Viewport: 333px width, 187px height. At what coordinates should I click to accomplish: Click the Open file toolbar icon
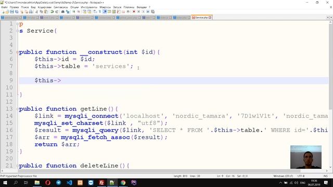(x=7, y=11)
